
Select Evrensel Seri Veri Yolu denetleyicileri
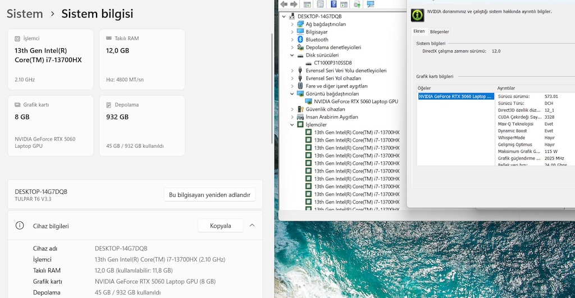tap(346, 71)
